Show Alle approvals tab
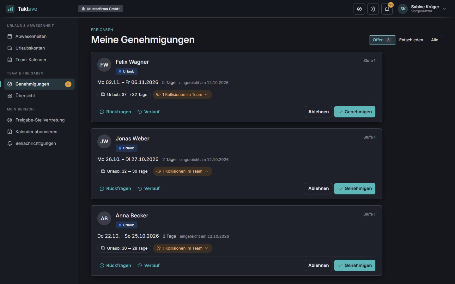The image size is (455, 284). (434, 40)
